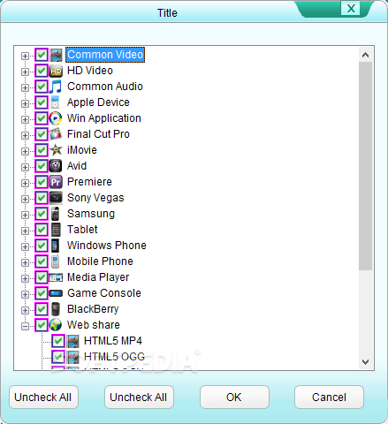
Task: Click the Sony Vegas icon
Action: point(56,198)
